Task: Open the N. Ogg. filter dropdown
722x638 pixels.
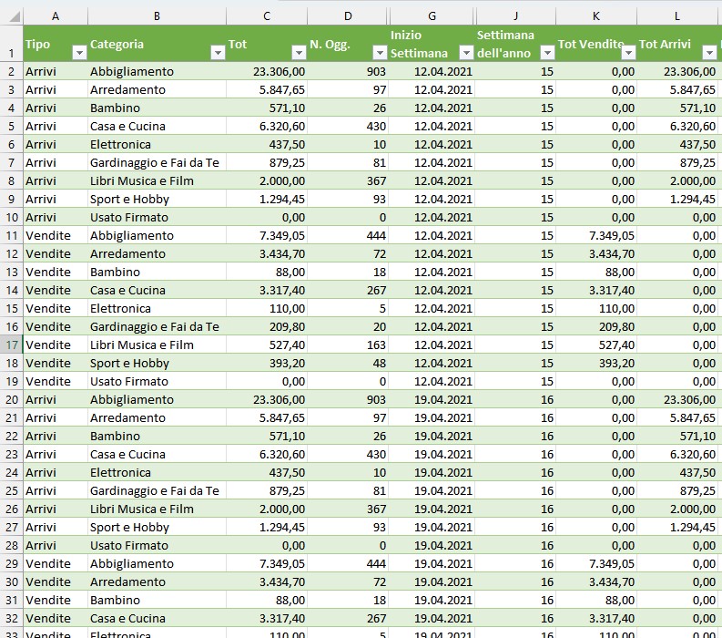Action: 380,53
